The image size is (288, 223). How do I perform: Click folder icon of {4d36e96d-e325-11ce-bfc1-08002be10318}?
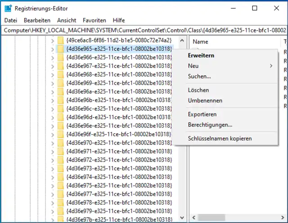point(61,117)
